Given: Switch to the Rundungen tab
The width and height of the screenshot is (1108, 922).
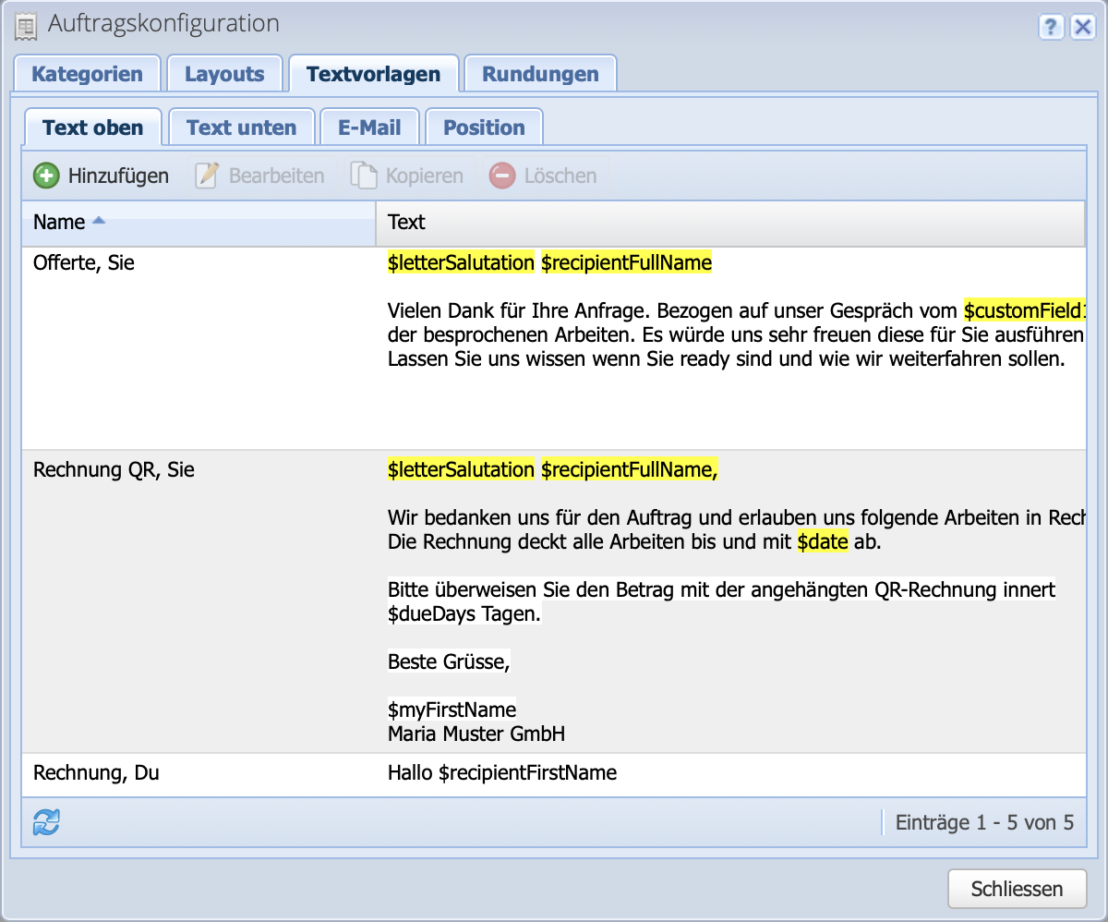Looking at the screenshot, I should point(539,72).
